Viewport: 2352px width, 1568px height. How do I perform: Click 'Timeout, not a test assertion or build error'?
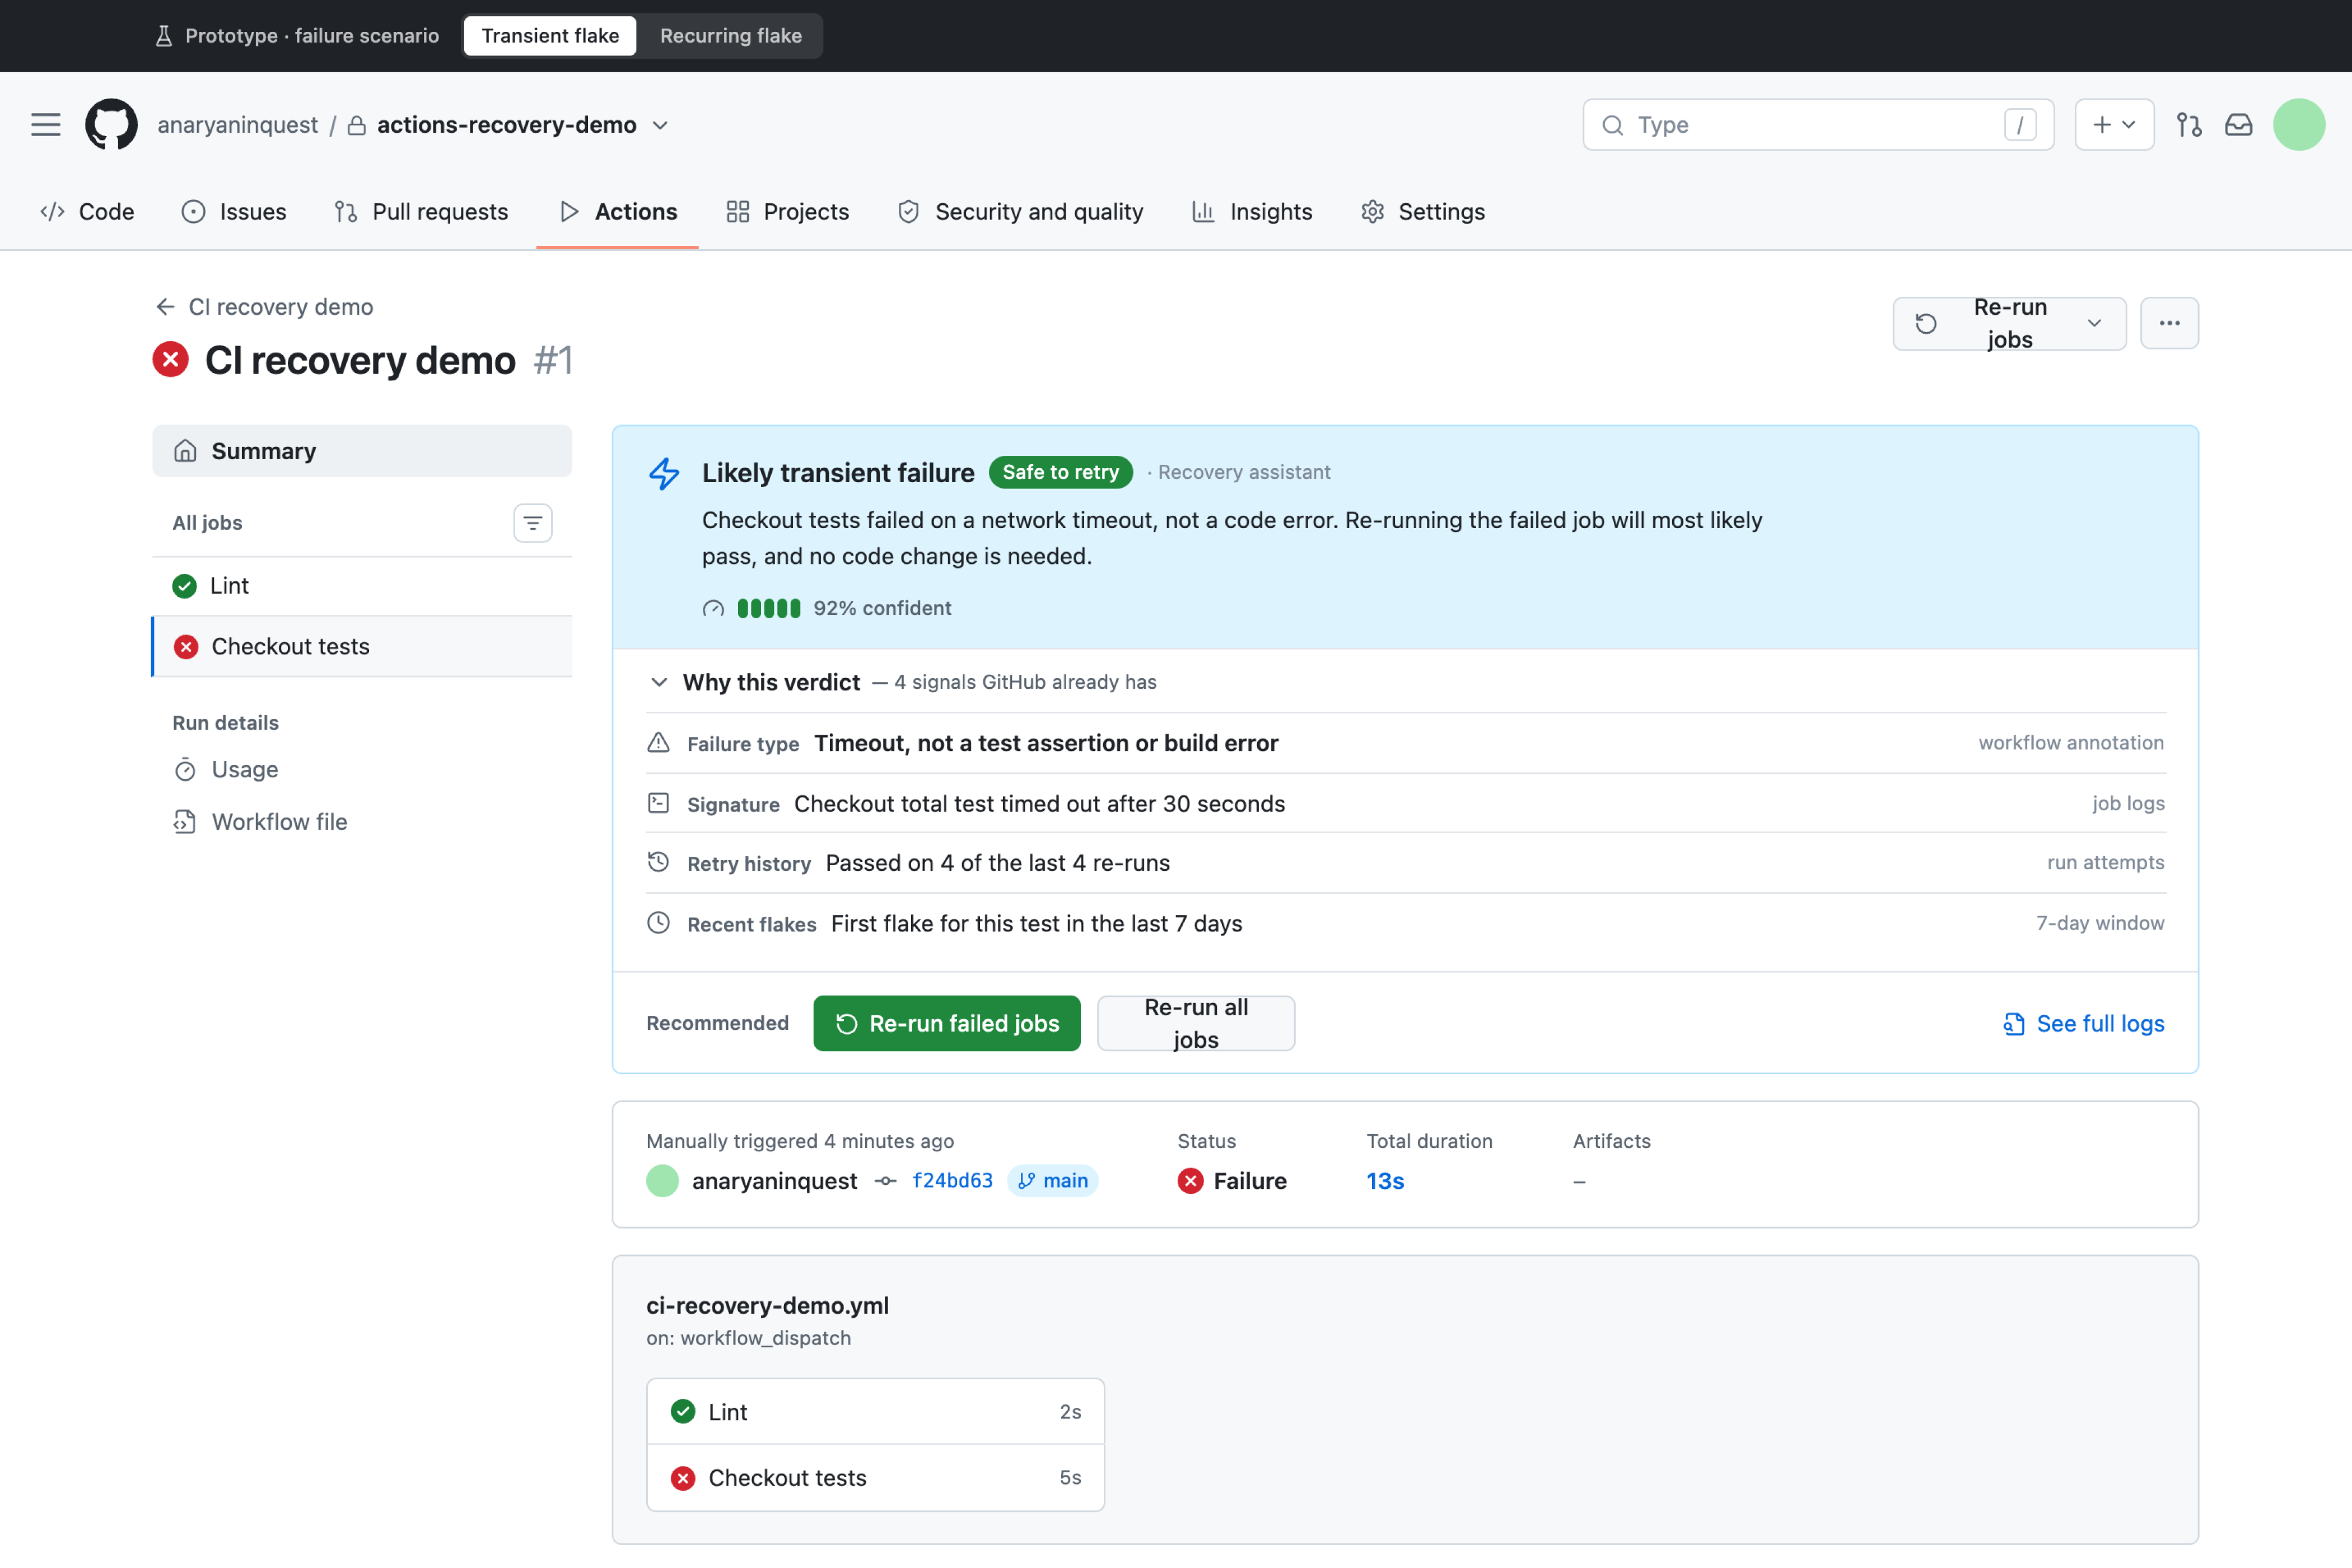(1046, 743)
